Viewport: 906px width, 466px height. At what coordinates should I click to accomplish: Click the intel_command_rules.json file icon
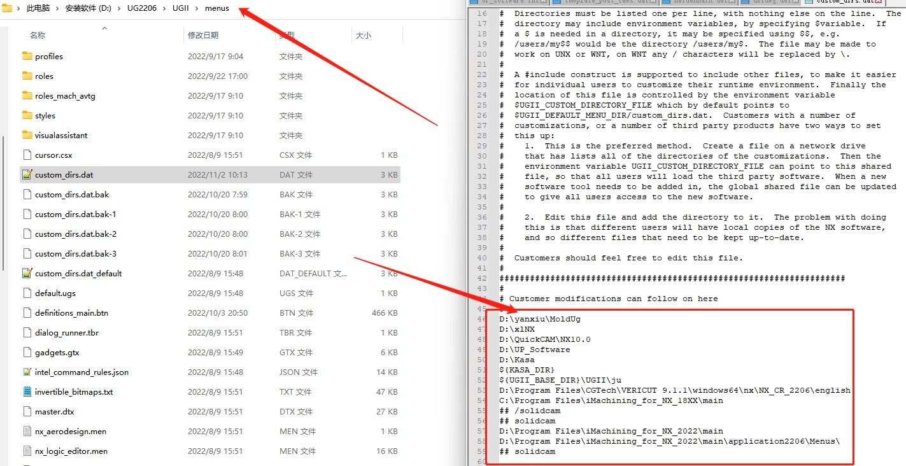click(27, 372)
